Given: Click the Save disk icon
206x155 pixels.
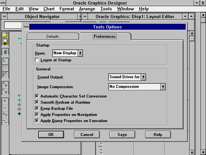Looking at the screenshot, I should (x=5, y=42).
